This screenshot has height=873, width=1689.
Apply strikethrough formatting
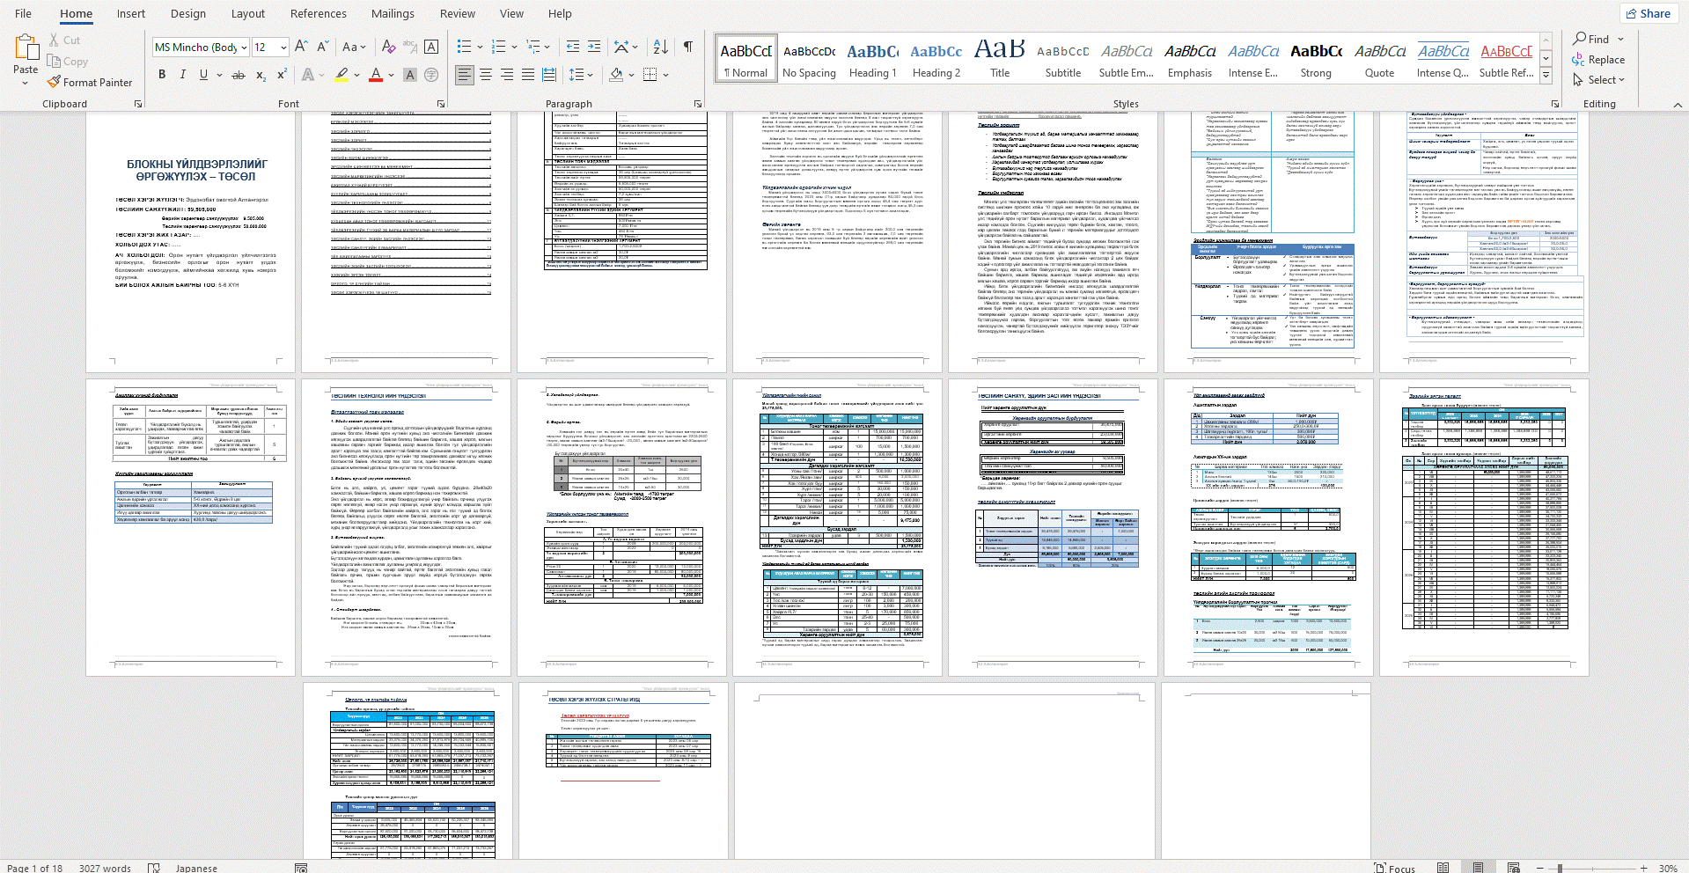238,75
